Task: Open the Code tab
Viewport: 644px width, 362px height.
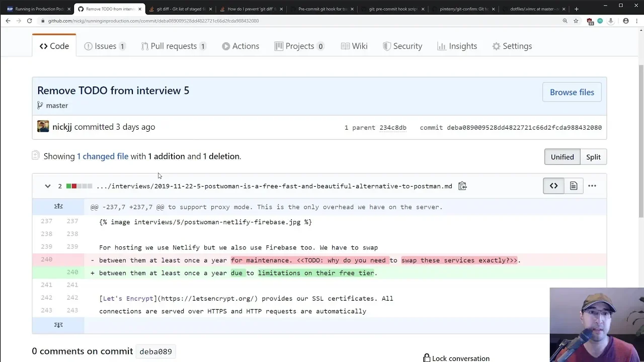Action: 54,46
